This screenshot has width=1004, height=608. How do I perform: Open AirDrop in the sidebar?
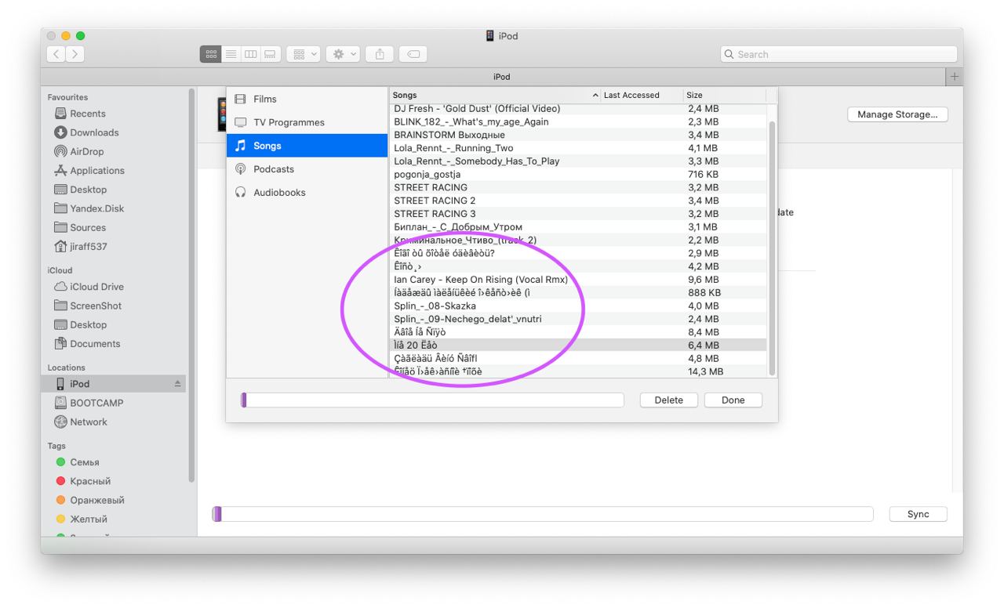[x=86, y=151]
